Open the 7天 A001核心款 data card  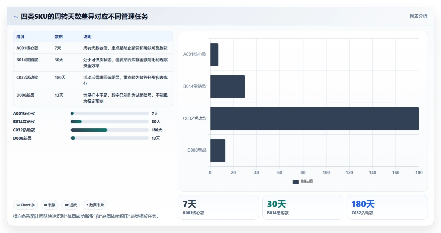pyautogui.click(x=218, y=207)
